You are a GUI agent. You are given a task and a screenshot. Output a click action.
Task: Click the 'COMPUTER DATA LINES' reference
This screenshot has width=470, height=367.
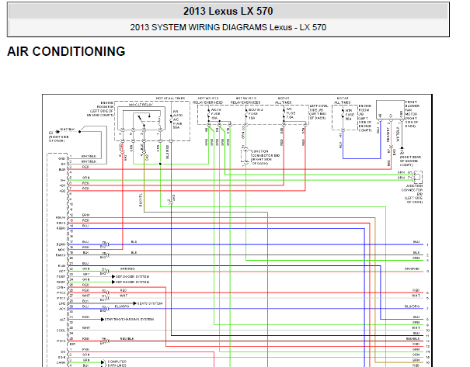click(x=117, y=363)
